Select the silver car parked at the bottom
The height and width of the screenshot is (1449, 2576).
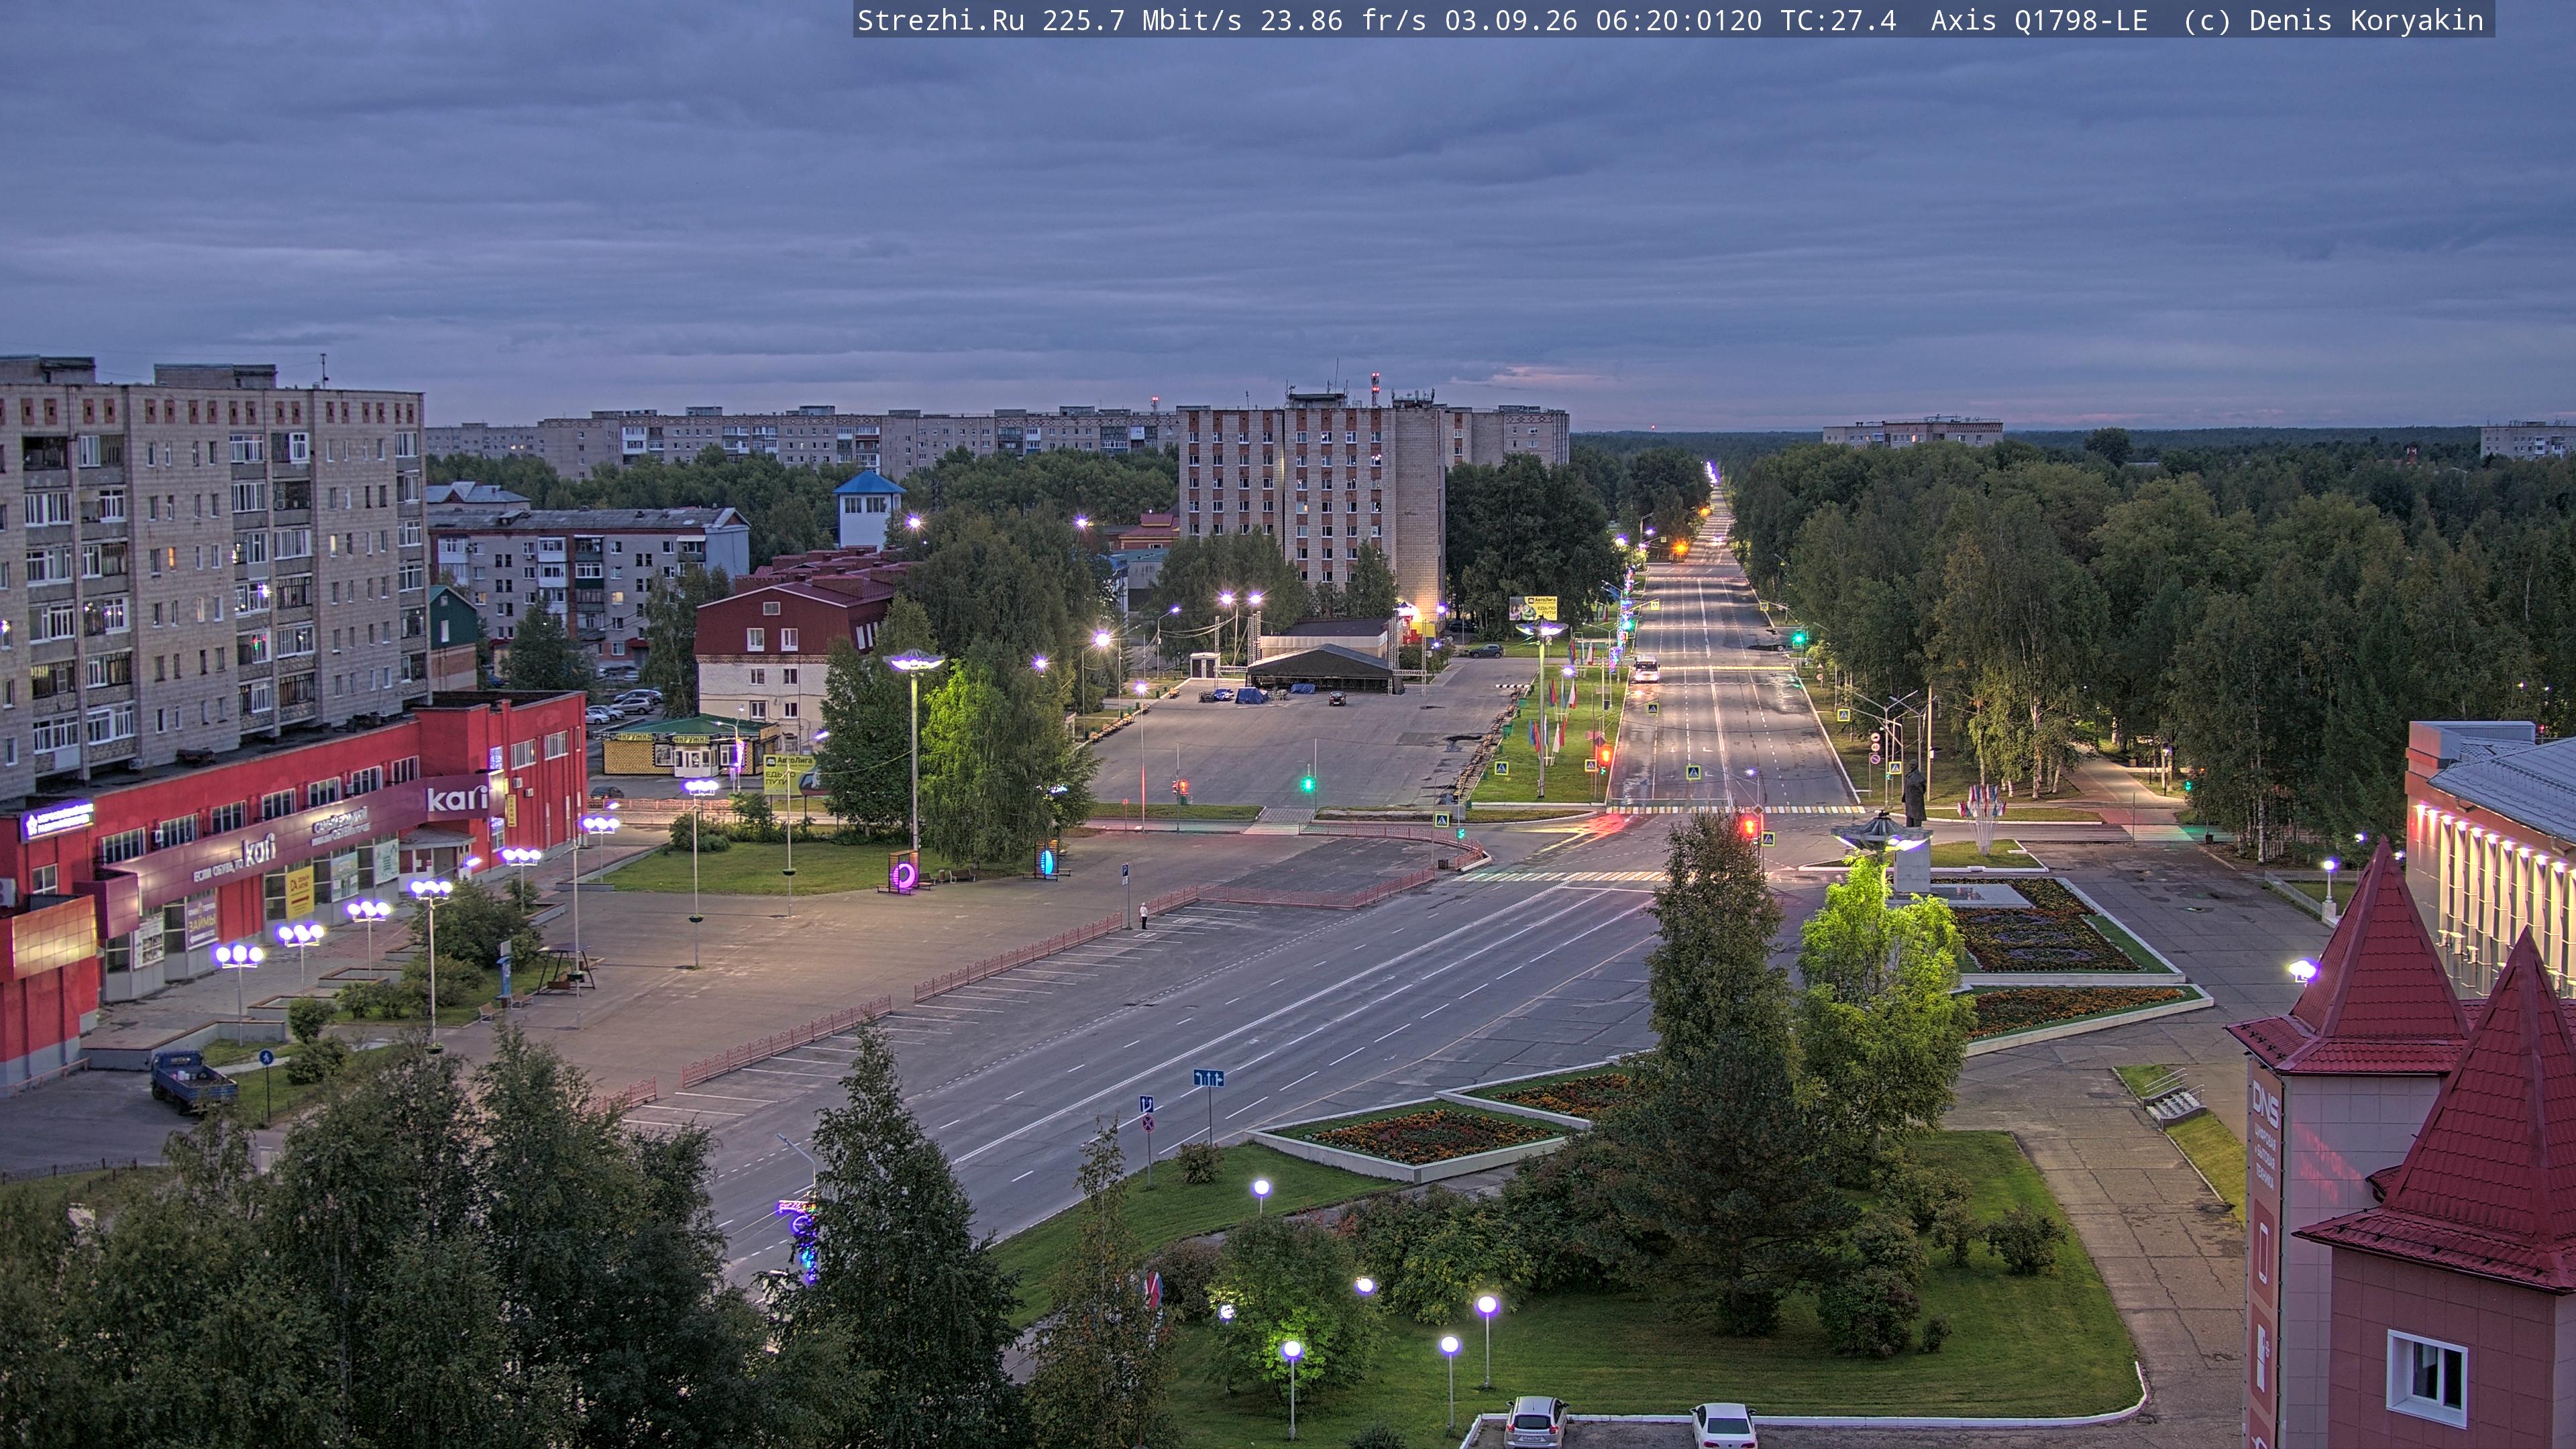(x=1535, y=1421)
